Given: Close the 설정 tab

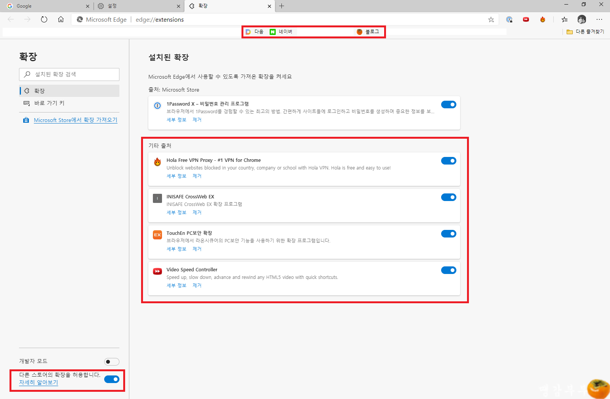Looking at the screenshot, I should (178, 6).
